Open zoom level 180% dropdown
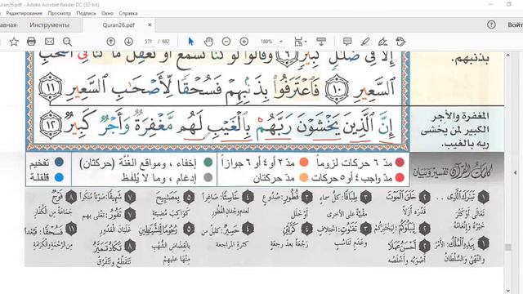Image resolution: width=523 pixels, height=294 pixels. (x=281, y=42)
